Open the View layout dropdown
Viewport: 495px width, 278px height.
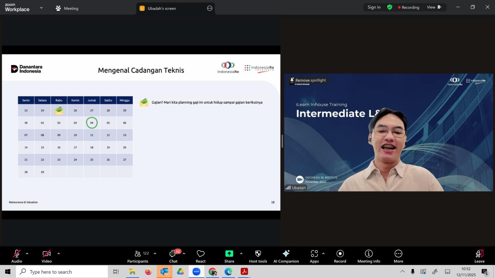click(434, 7)
